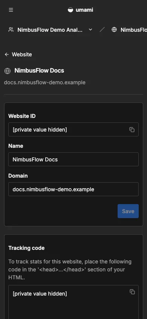The image size is (147, 319).
Task: Expand the team dropdown chevron
Action: pos(90,30)
